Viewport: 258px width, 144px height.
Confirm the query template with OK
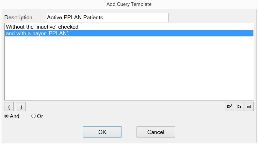(102, 132)
